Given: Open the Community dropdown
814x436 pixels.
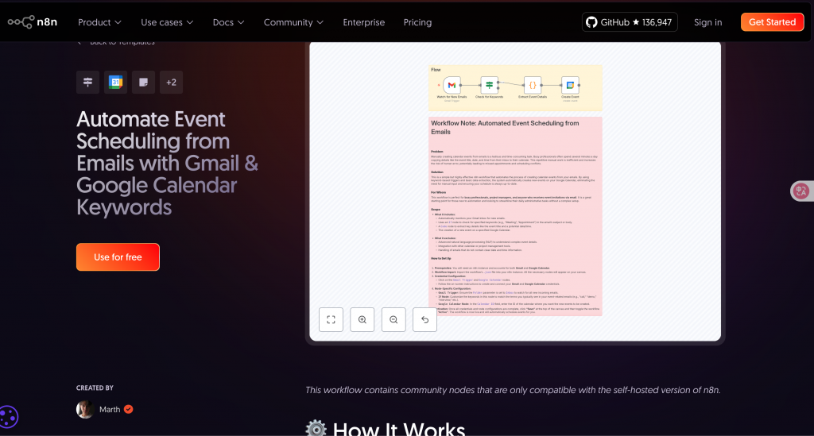Looking at the screenshot, I should pyautogui.click(x=294, y=22).
